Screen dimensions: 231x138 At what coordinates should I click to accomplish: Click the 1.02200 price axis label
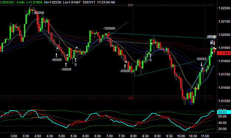[224, 8]
